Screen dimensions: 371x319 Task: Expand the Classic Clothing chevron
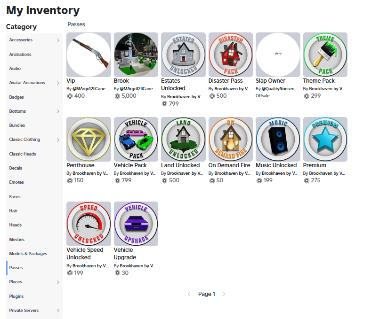click(58, 140)
